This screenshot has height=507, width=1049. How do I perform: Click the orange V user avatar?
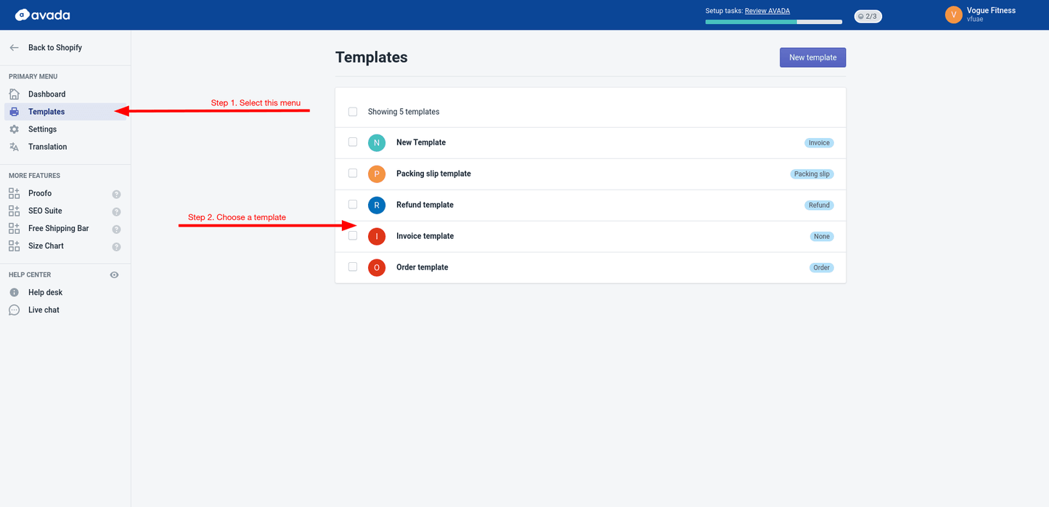click(954, 15)
